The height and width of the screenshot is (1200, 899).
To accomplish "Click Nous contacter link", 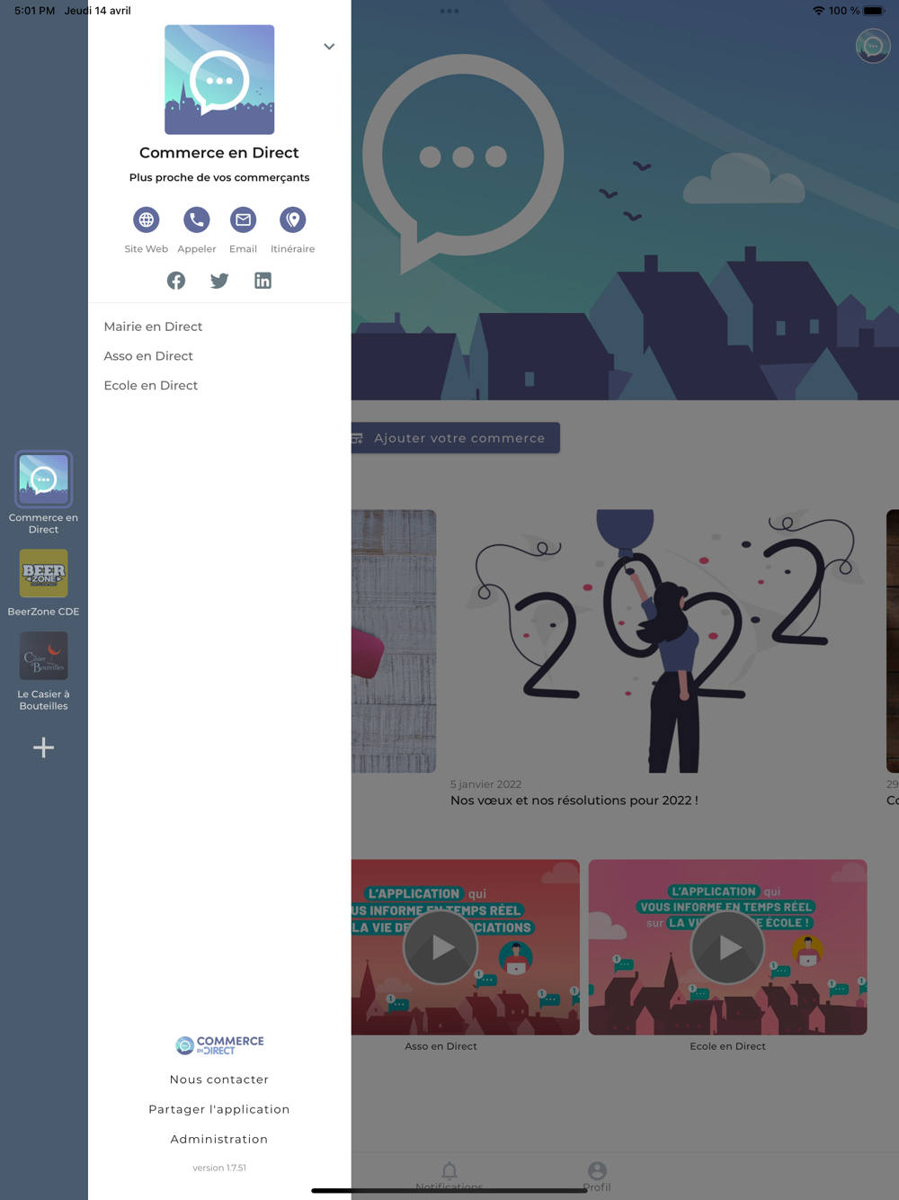I will (x=219, y=1079).
